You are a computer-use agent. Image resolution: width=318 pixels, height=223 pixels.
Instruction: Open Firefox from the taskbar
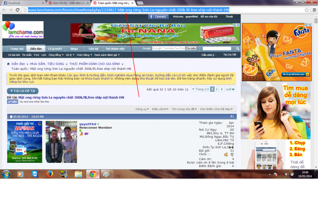coord(49,174)
